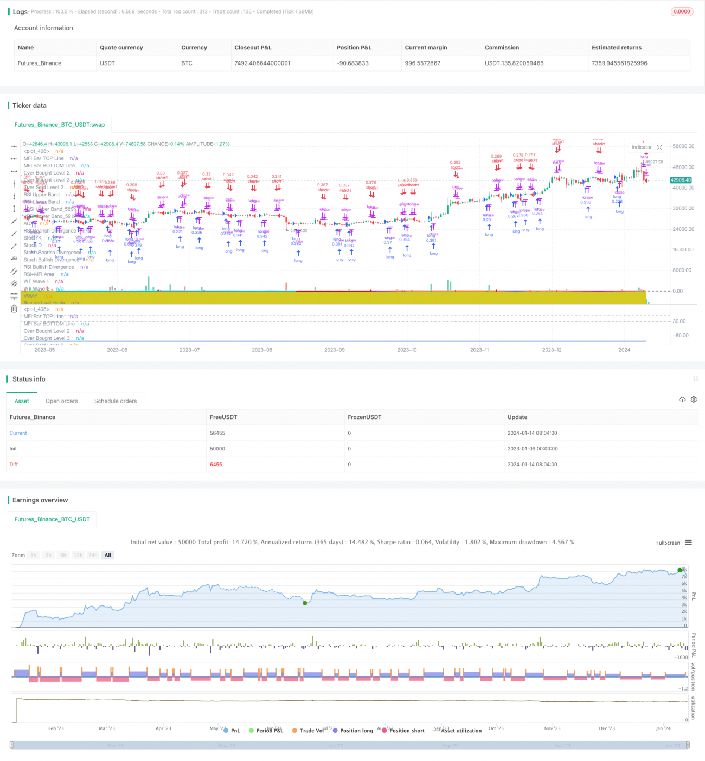Select the All zoom range button
Image resolution: width=705 pixels, height=761 pixels.
[x=108, y=555]
